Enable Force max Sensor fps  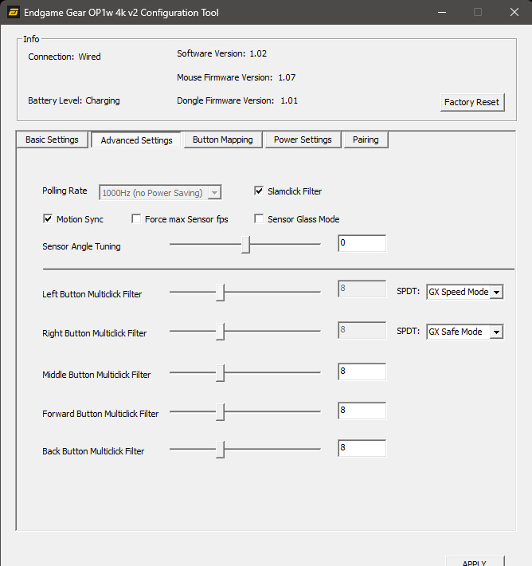[137, 219]
